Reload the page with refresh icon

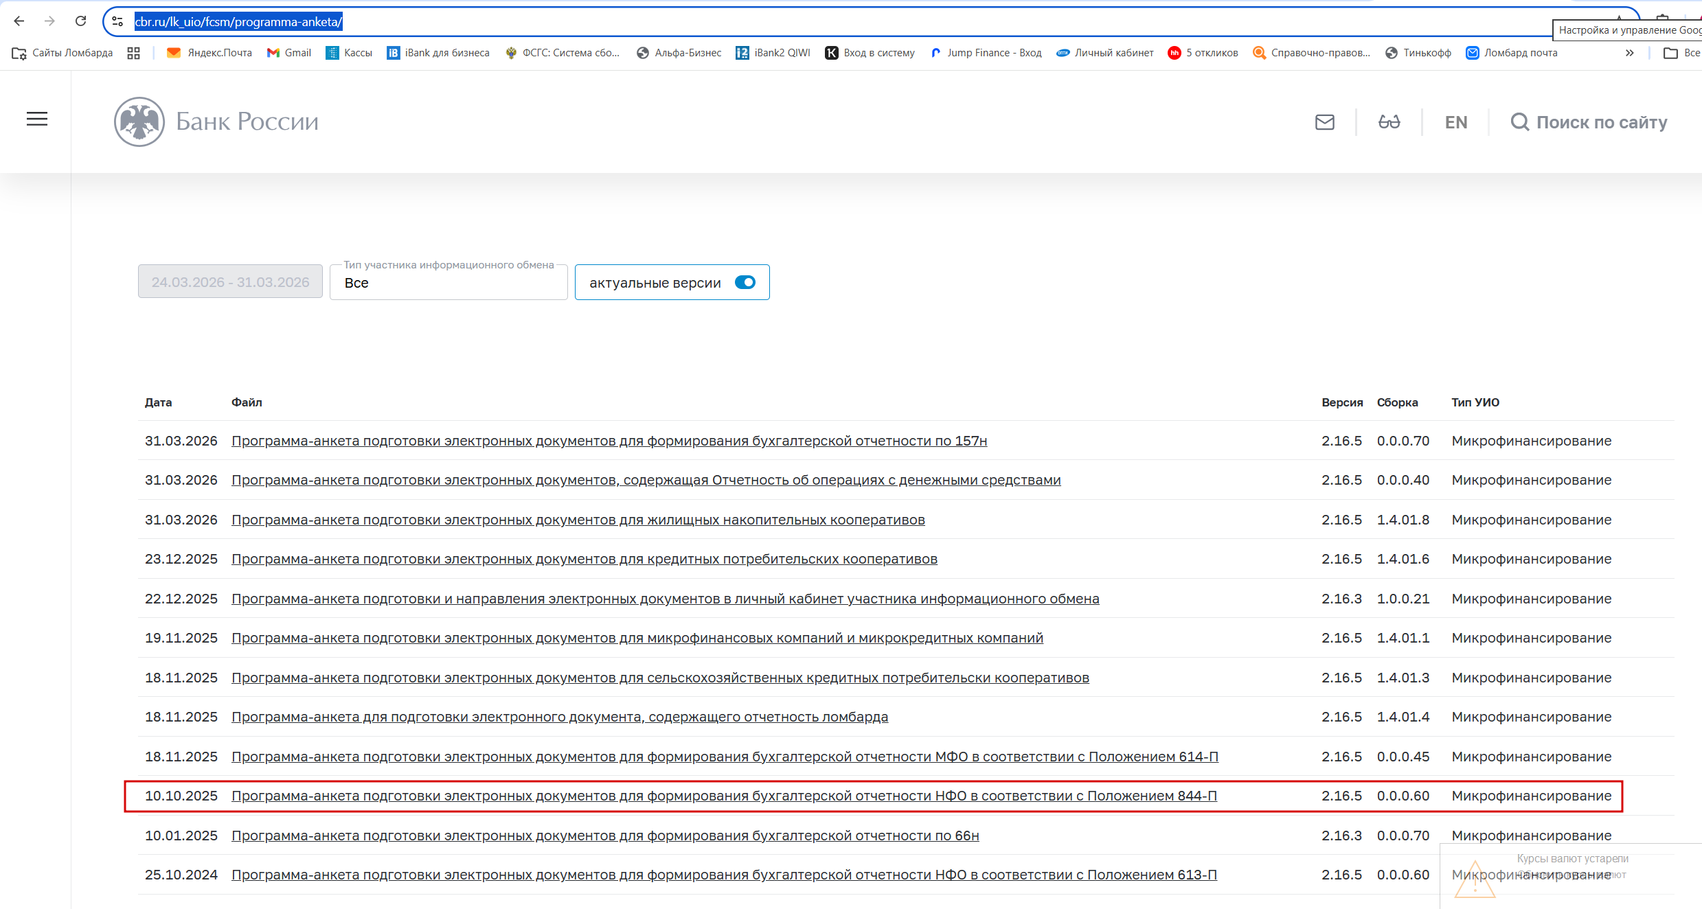tap(80, 21)
